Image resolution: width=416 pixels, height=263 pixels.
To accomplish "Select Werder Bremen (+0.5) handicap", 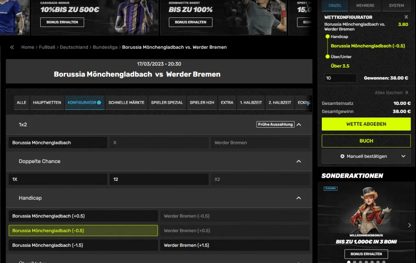I will tap(235, 230).
